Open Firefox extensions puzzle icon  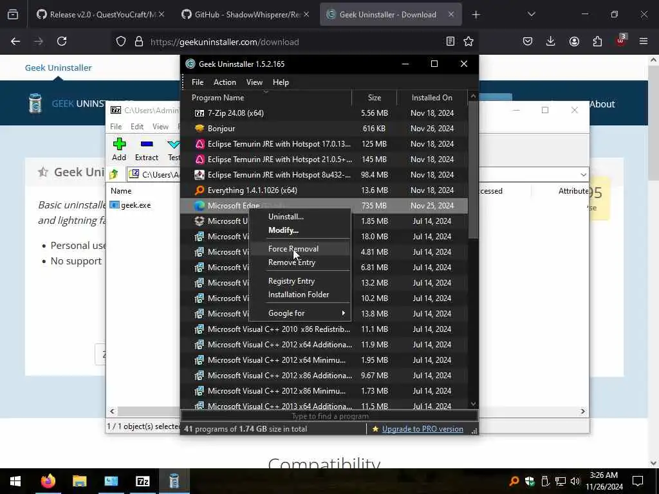tap(597, 41)
